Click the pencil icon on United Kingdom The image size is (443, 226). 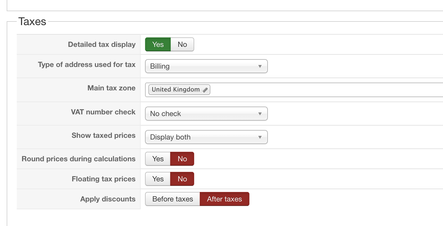pos(205,90)
